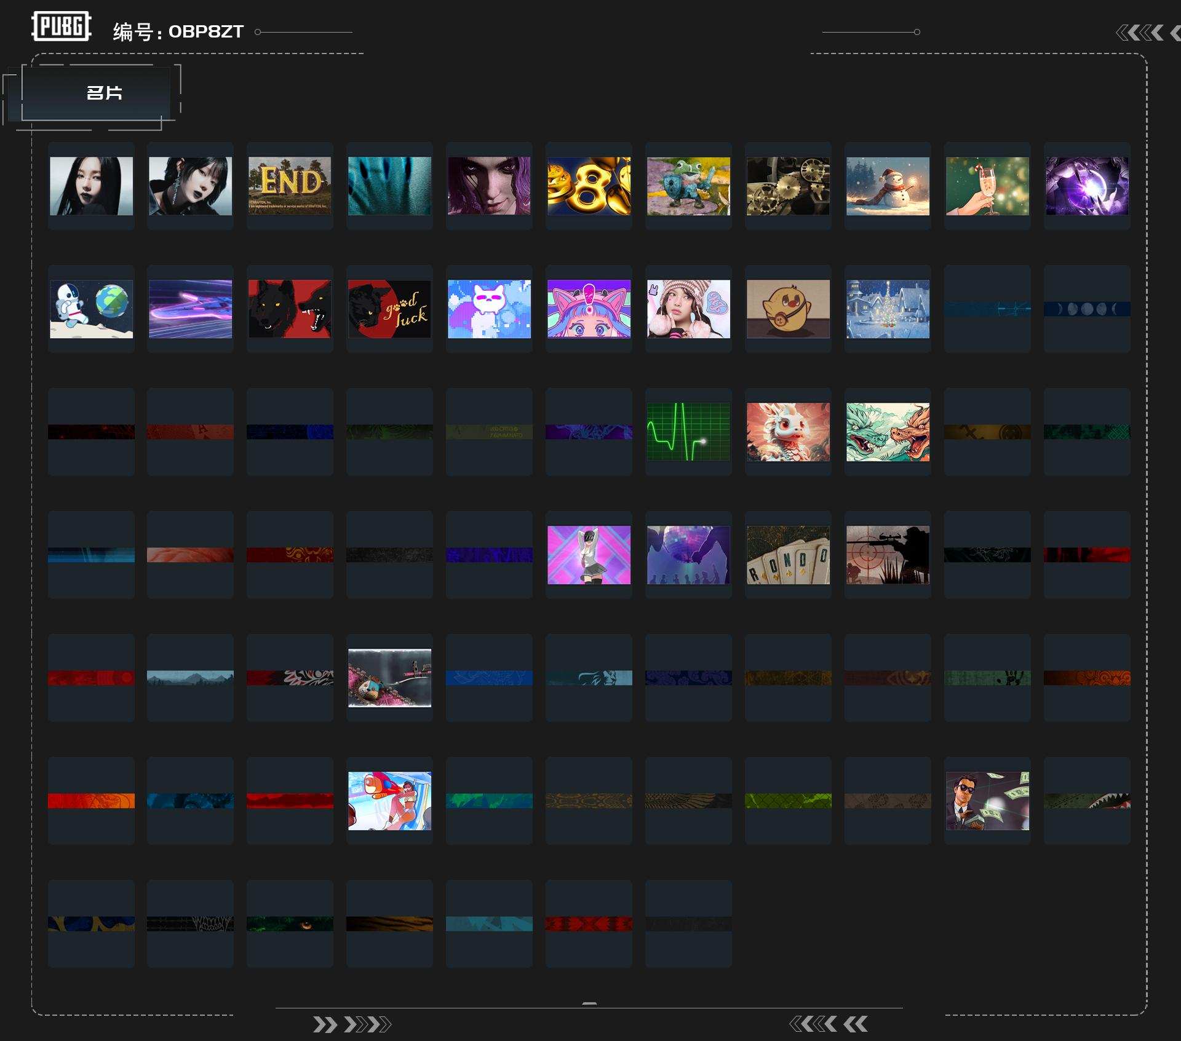
Task: Select the astronaut and Earth nameplate
Action: (91, 309)
